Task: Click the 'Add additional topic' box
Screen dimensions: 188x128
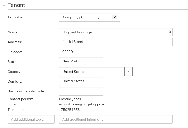Action: pos(31,119)
